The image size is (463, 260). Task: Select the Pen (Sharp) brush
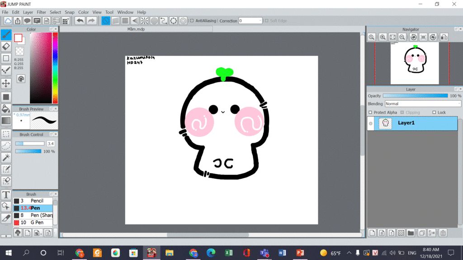33,215
